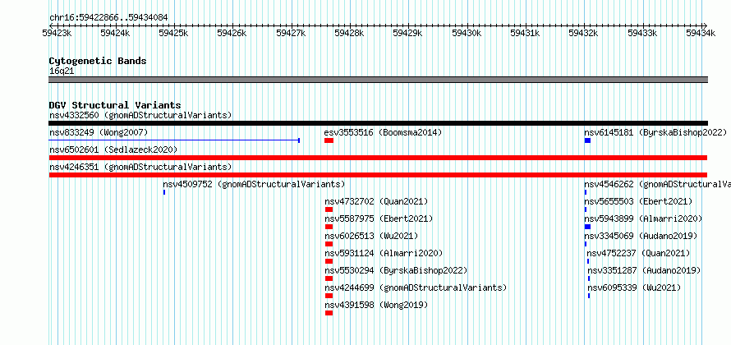Click the chr16:59422866..59434084 region label

[108, 18]
